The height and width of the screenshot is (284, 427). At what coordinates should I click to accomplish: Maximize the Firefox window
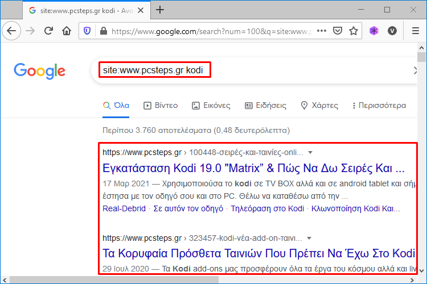coord(387,10)
